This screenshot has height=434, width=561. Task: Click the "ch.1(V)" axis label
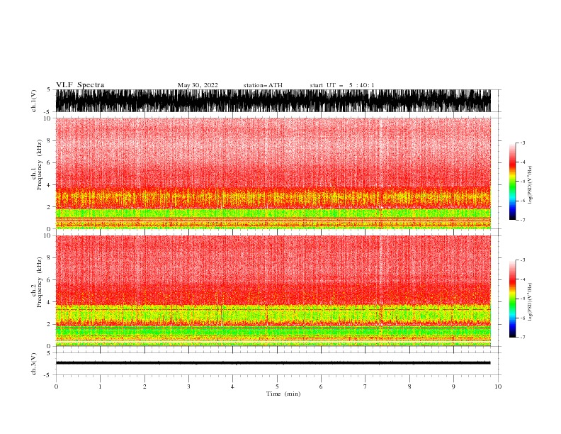pos(34,101)
